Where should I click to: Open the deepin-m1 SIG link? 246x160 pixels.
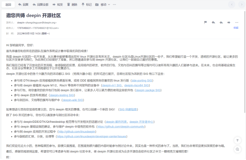pyautogui.click(x=112, y=86)
